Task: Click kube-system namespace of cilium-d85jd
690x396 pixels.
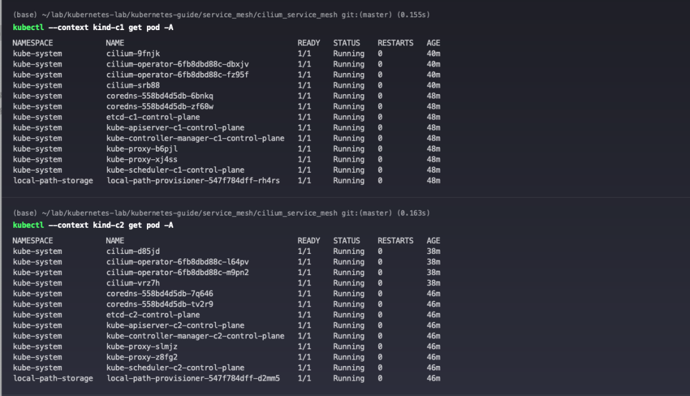Action: pyautogui.click(x=38, y=251)
